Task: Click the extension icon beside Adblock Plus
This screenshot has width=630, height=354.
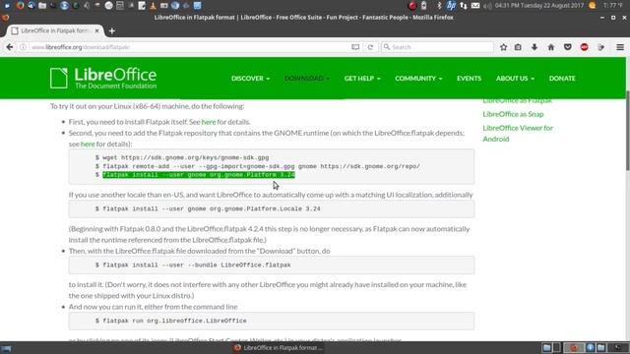Action: point(601,47)
